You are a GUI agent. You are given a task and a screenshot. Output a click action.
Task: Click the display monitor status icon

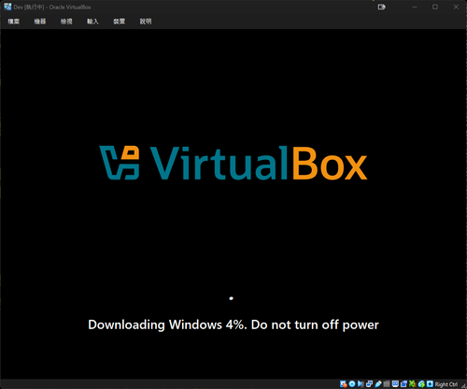[395, 384]
